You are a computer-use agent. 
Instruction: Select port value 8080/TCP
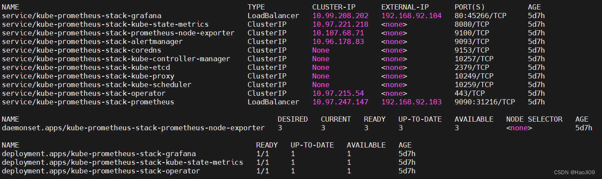tap(472, 24)
